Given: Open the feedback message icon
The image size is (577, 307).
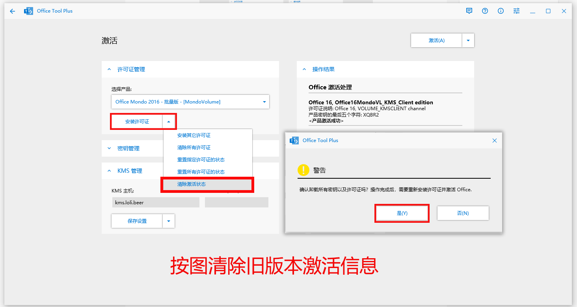Looking at the screenshot, I should click(x=469, y=11).
